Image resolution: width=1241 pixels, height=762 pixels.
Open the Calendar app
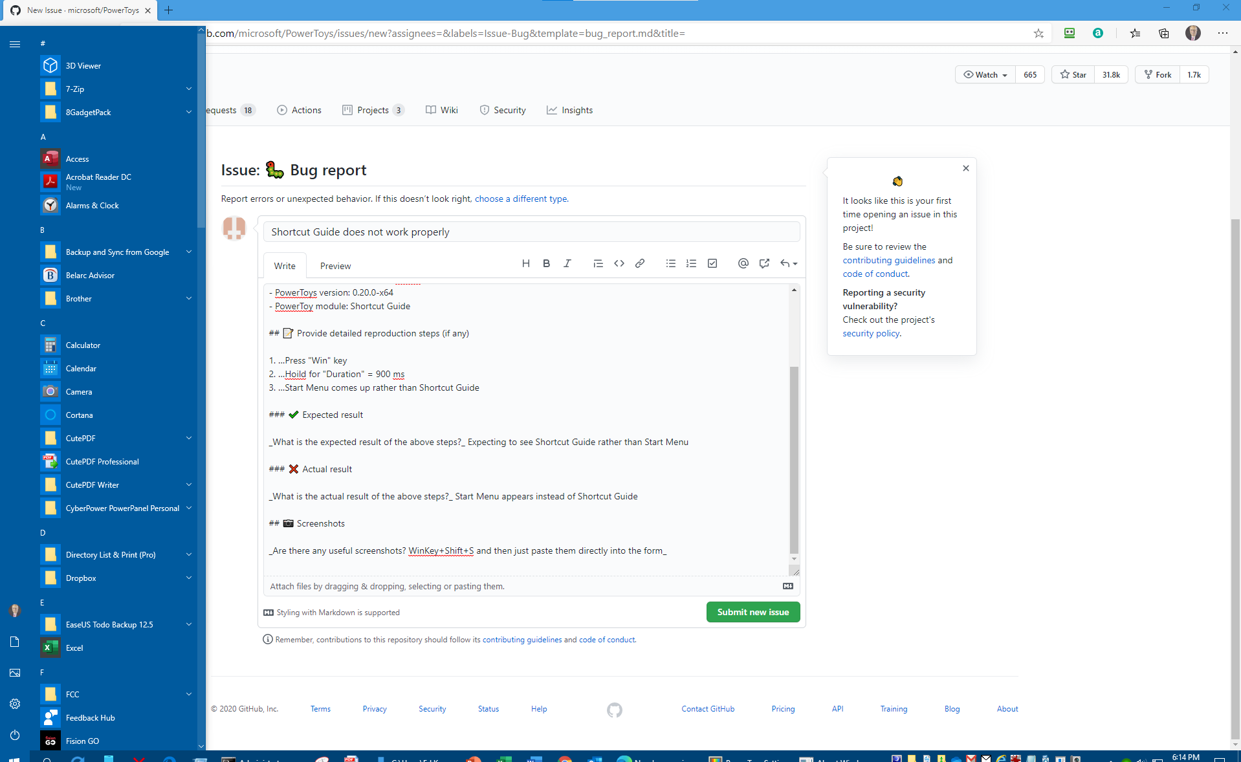(x=116, y=368)
